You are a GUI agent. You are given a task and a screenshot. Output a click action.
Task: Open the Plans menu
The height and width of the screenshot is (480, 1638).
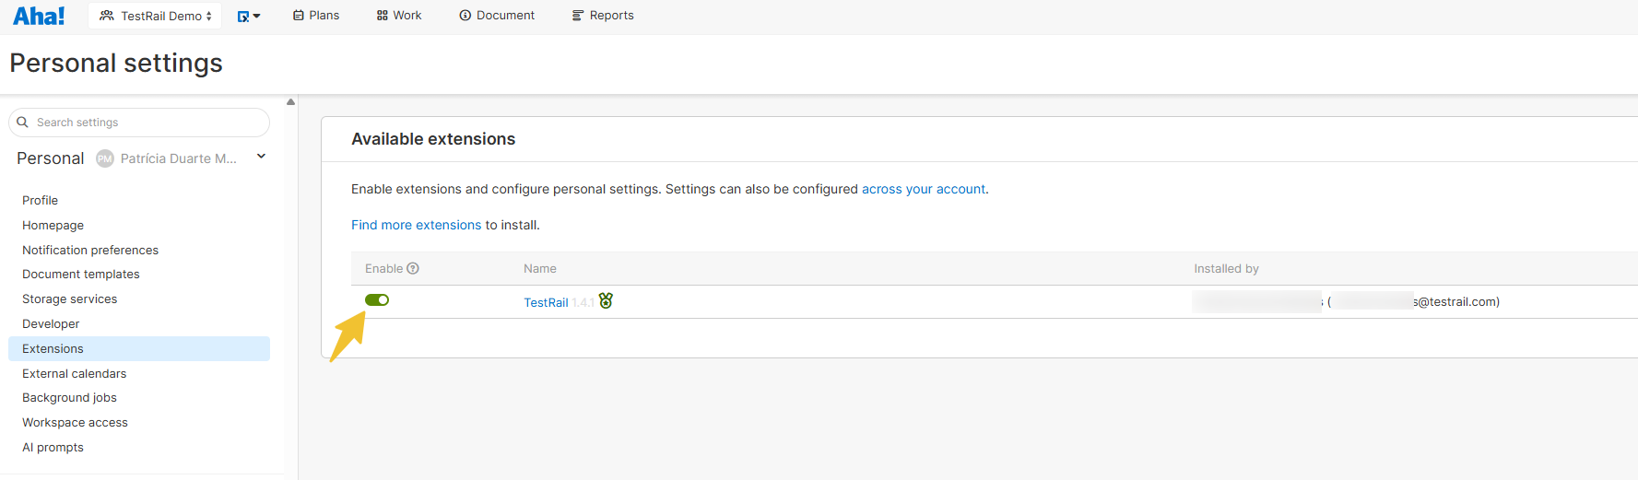coord(316,16)
